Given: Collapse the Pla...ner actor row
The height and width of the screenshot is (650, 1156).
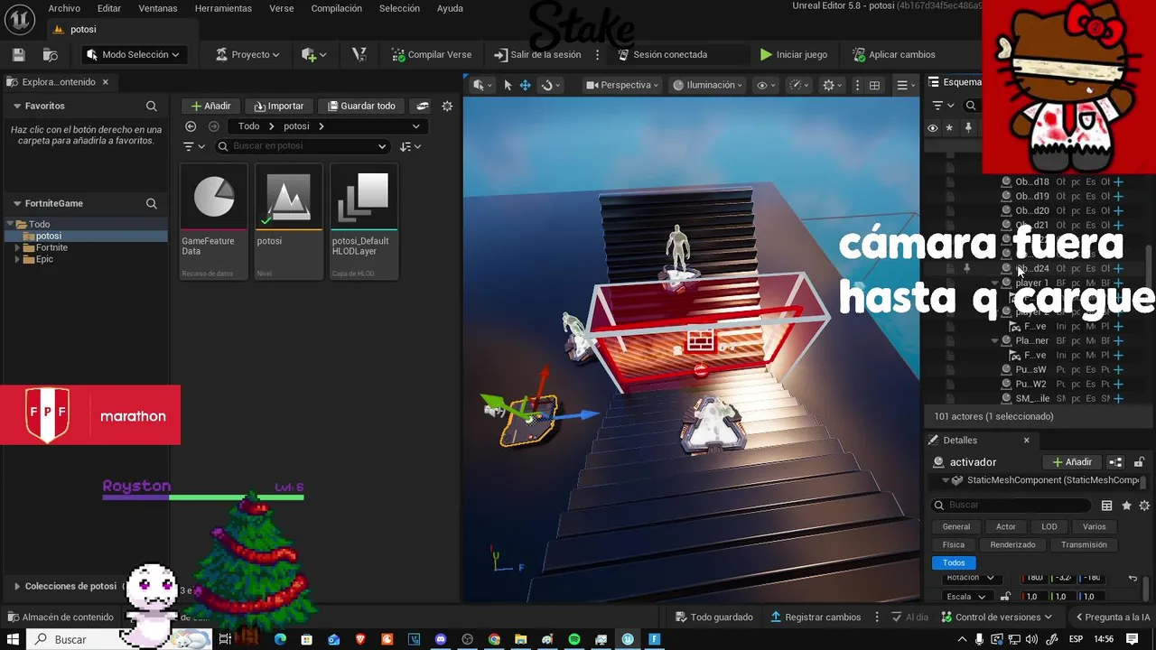Looking at the screenshot, I should click(x=995, y=340).
